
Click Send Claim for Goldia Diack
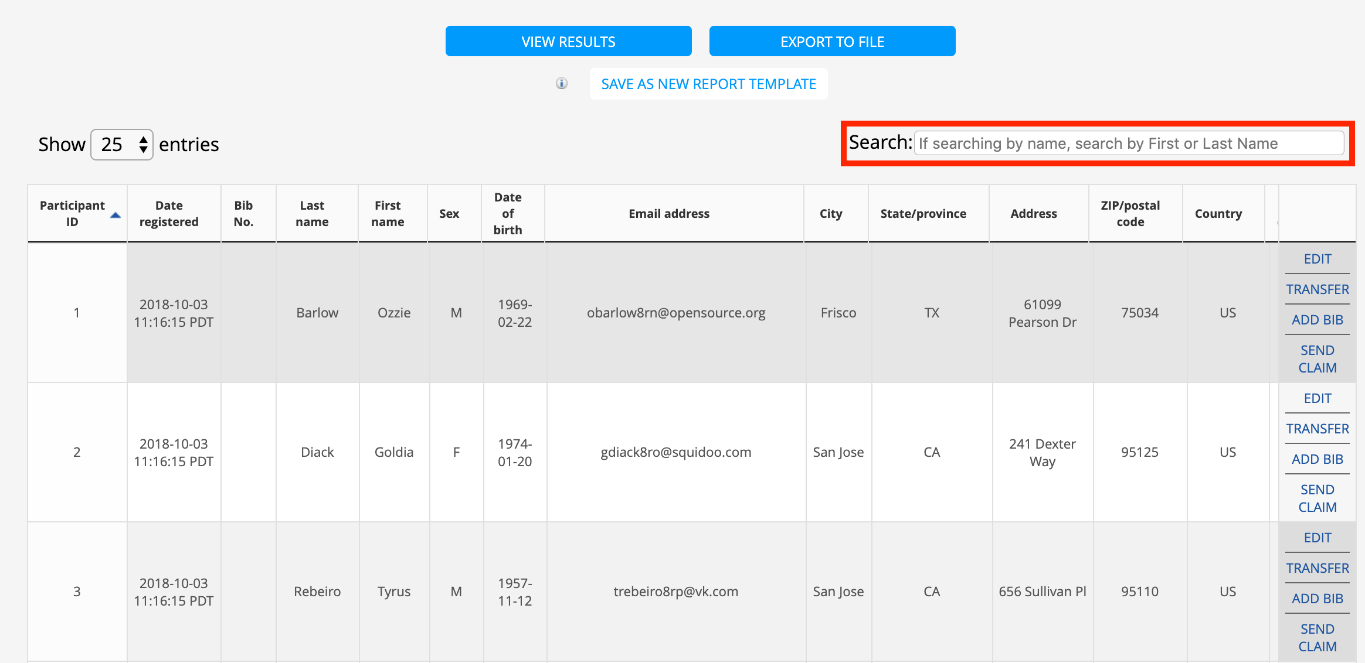1317,498
